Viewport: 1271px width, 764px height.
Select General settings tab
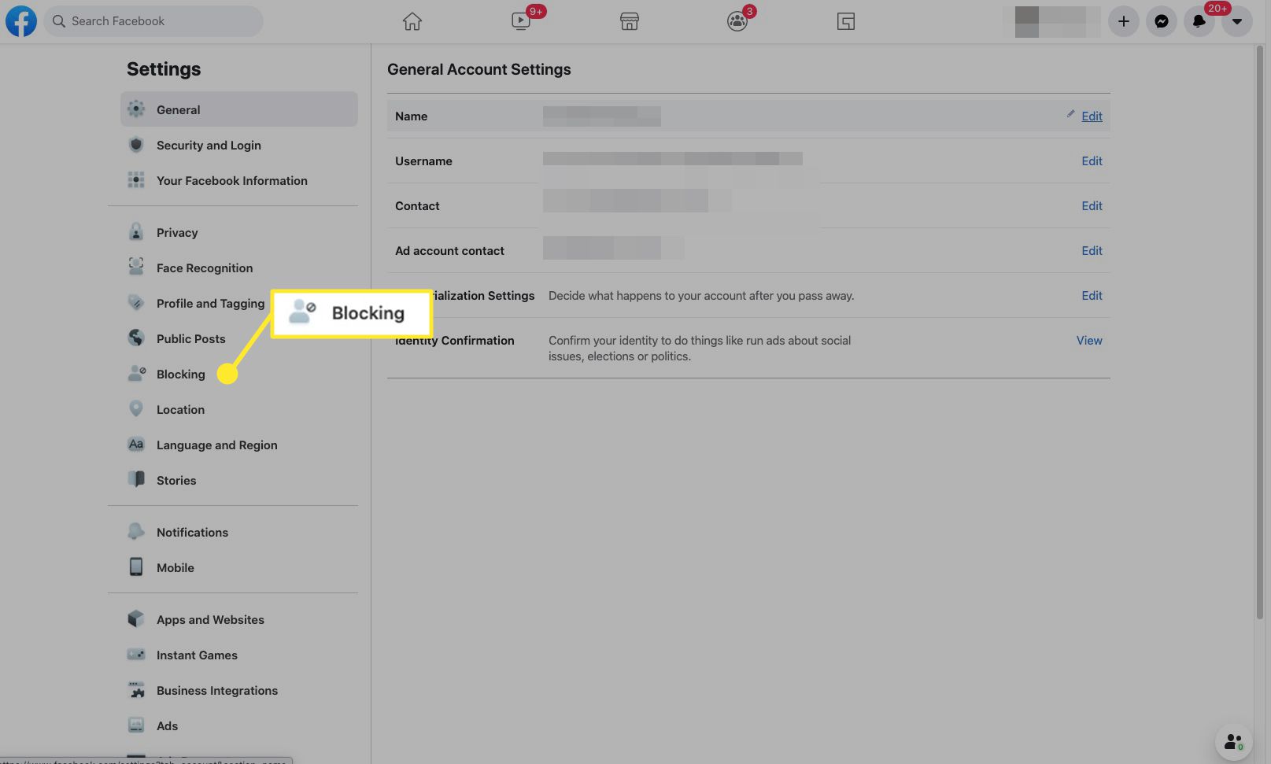point(239,109)
